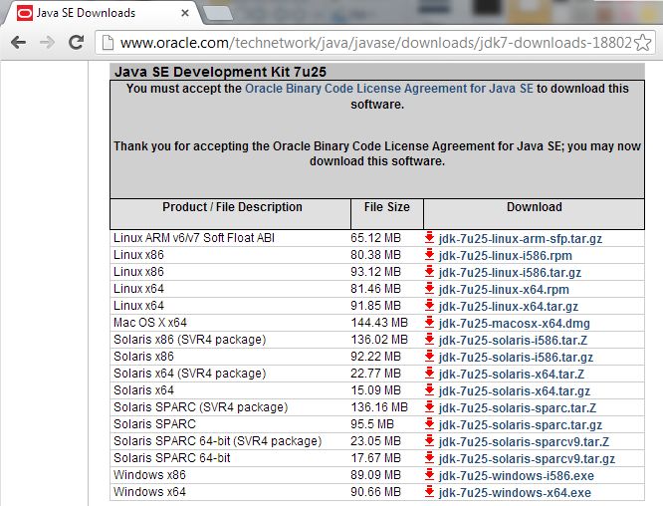
Task: Open Oracle Binary Code License Agreement link
Action: click(x=389, y=89)
